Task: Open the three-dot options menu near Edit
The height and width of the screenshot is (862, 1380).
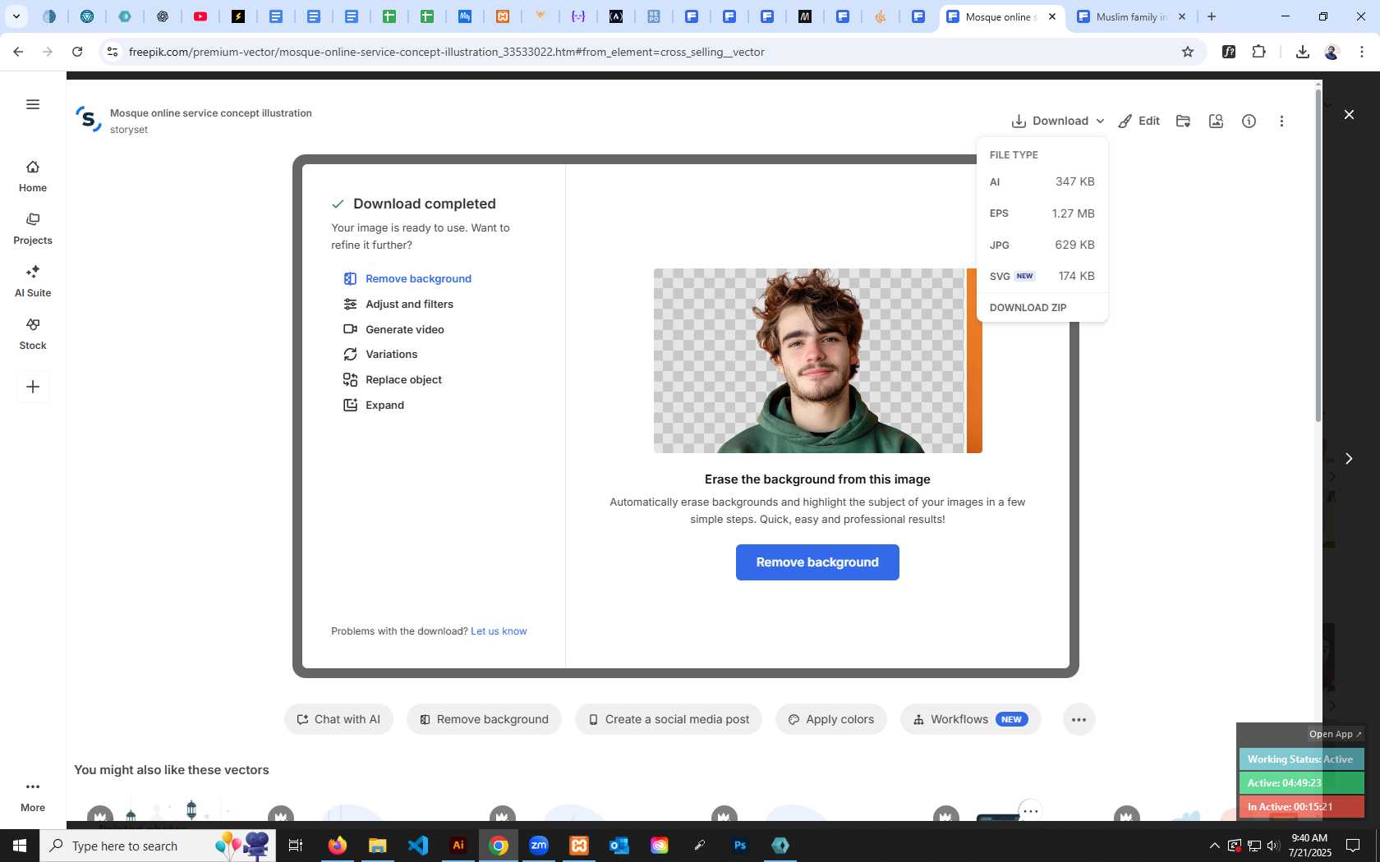Action: 1281,121
